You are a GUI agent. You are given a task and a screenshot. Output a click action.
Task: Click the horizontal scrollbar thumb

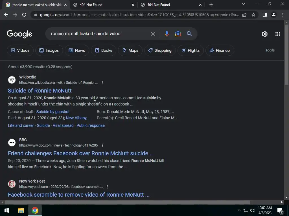[x=127, y=202]
